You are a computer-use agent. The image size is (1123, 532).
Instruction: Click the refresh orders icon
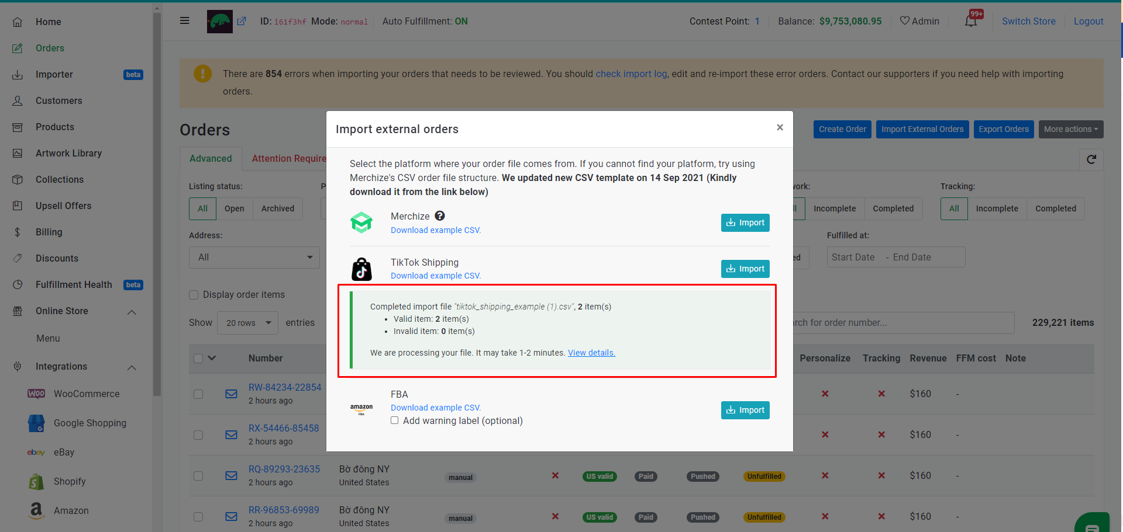[1091, 159]
